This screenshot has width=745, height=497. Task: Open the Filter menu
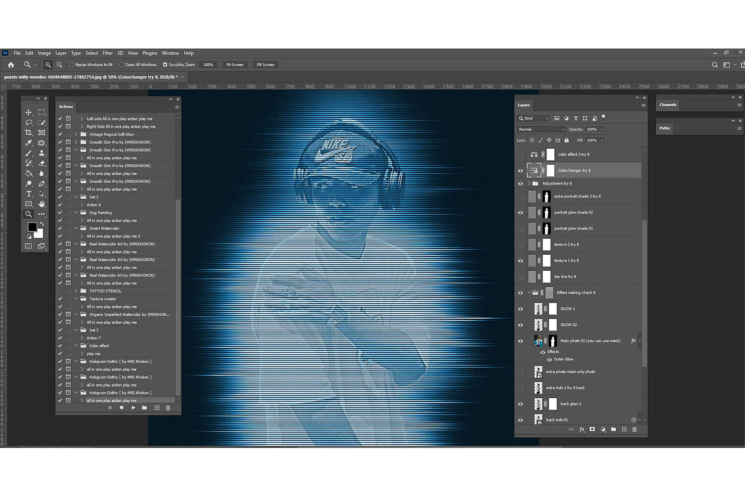point(108,53)
